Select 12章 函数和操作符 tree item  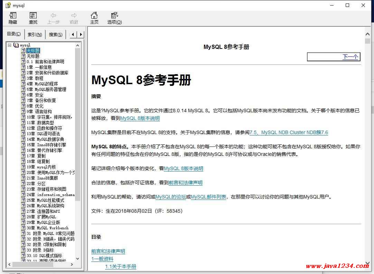44,128
